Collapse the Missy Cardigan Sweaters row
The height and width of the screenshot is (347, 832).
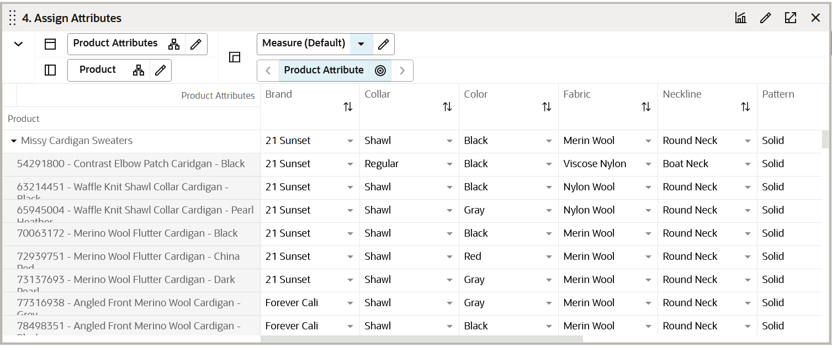click(14, 141)
